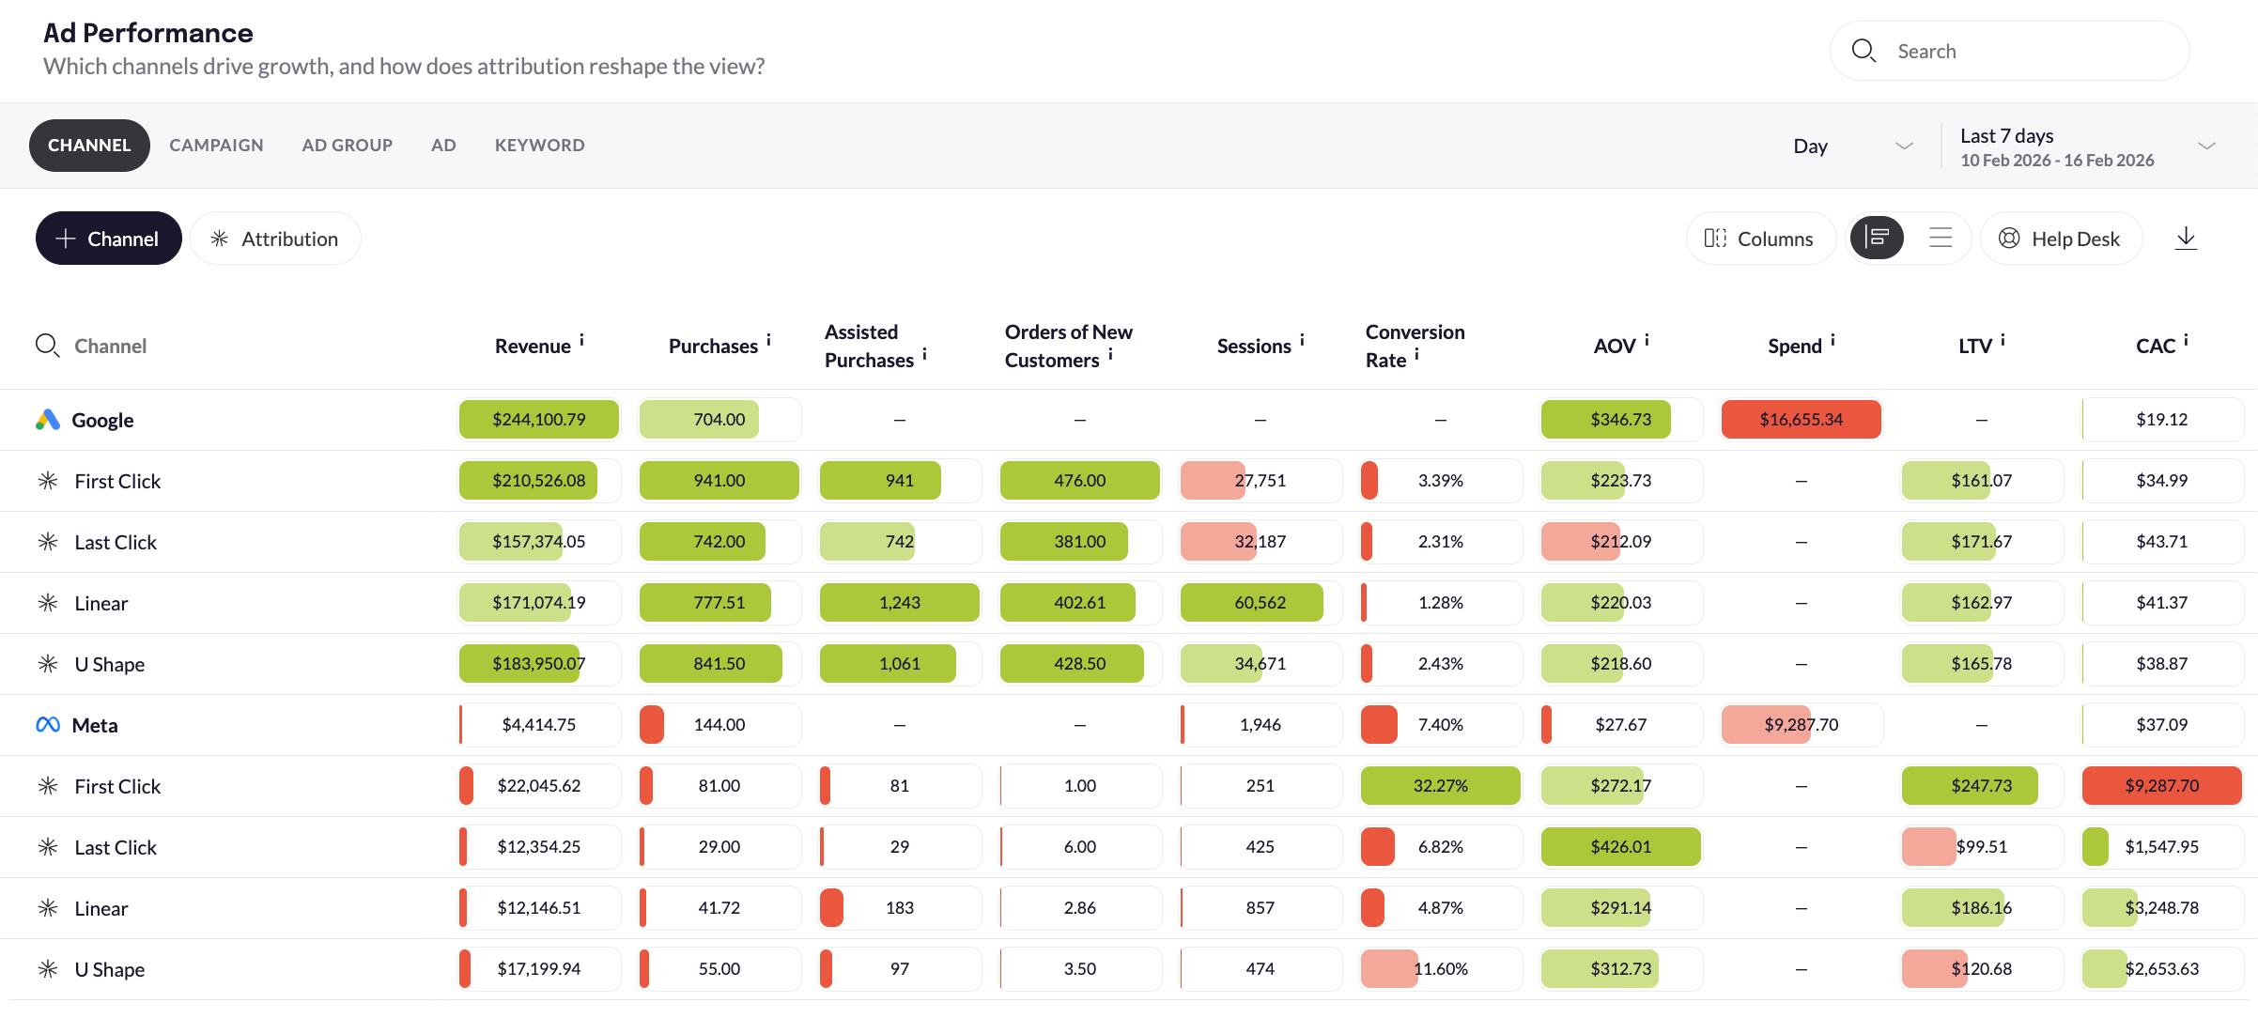Open the Columns selector
Viewport: 2258px width, 1018px height.
pos(1759,239)
